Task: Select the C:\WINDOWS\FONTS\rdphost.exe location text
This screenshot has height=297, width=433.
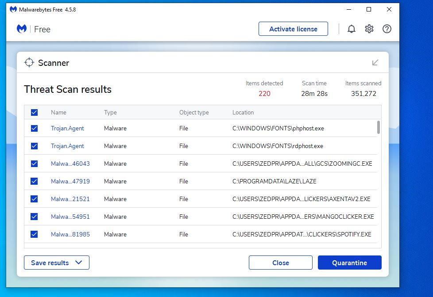Action: (278, 146)
